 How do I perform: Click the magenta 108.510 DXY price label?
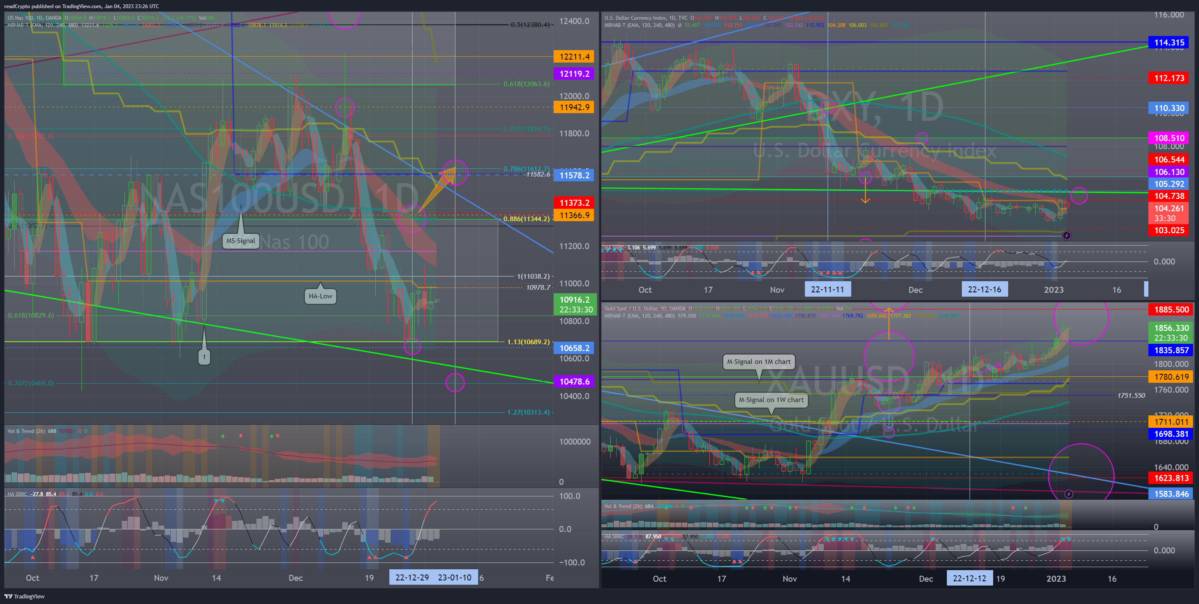(x=1168, y=138)
